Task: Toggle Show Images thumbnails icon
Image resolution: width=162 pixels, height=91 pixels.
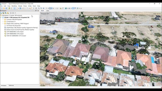Action: (77, 8)
